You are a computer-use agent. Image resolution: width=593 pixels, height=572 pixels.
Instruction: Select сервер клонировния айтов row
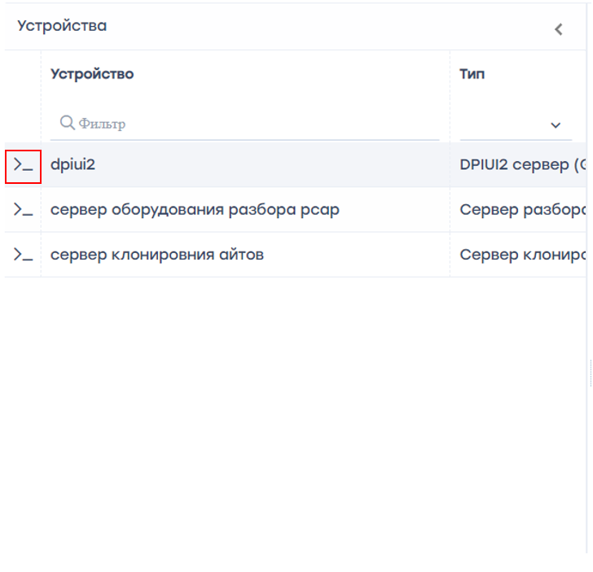(157, 255)
